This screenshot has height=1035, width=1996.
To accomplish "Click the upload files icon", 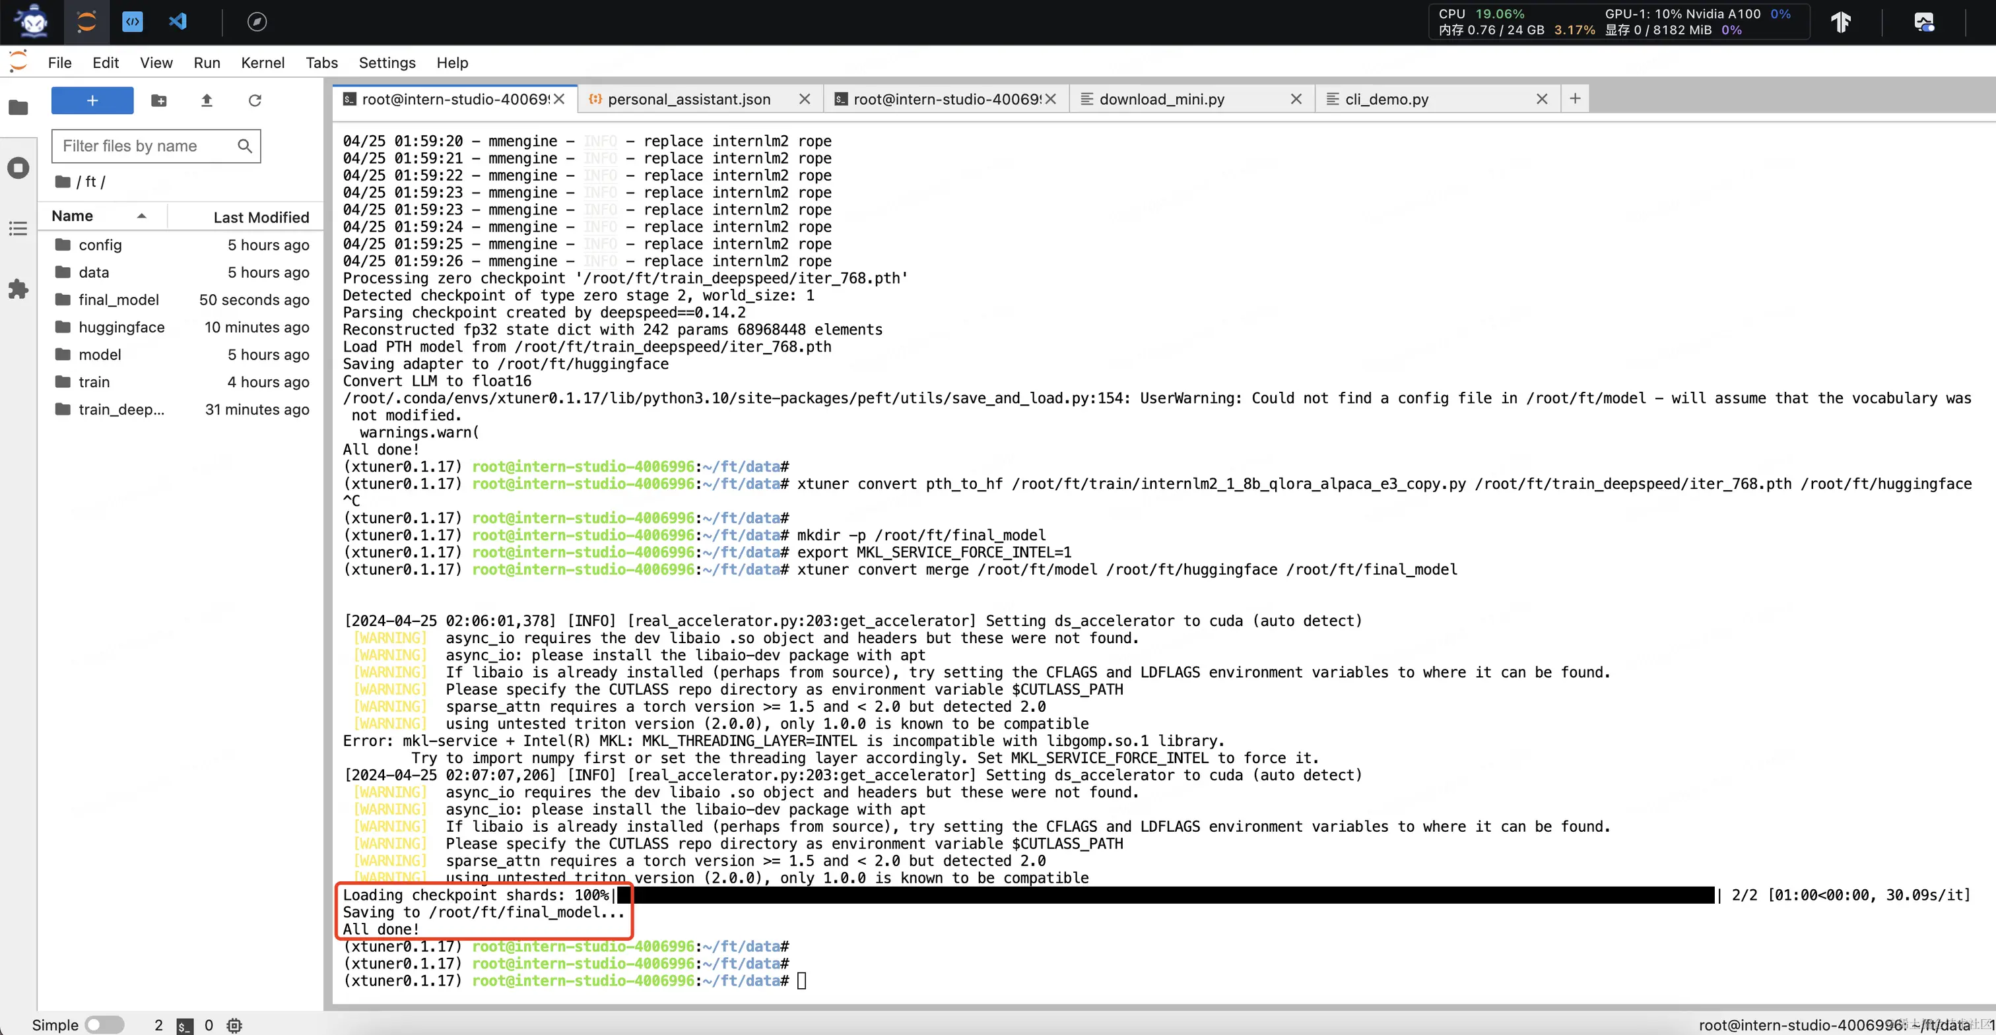I will (206, 101).
